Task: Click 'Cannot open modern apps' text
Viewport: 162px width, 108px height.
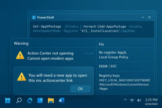Action: pyautogui.click(x=50, y=58)
